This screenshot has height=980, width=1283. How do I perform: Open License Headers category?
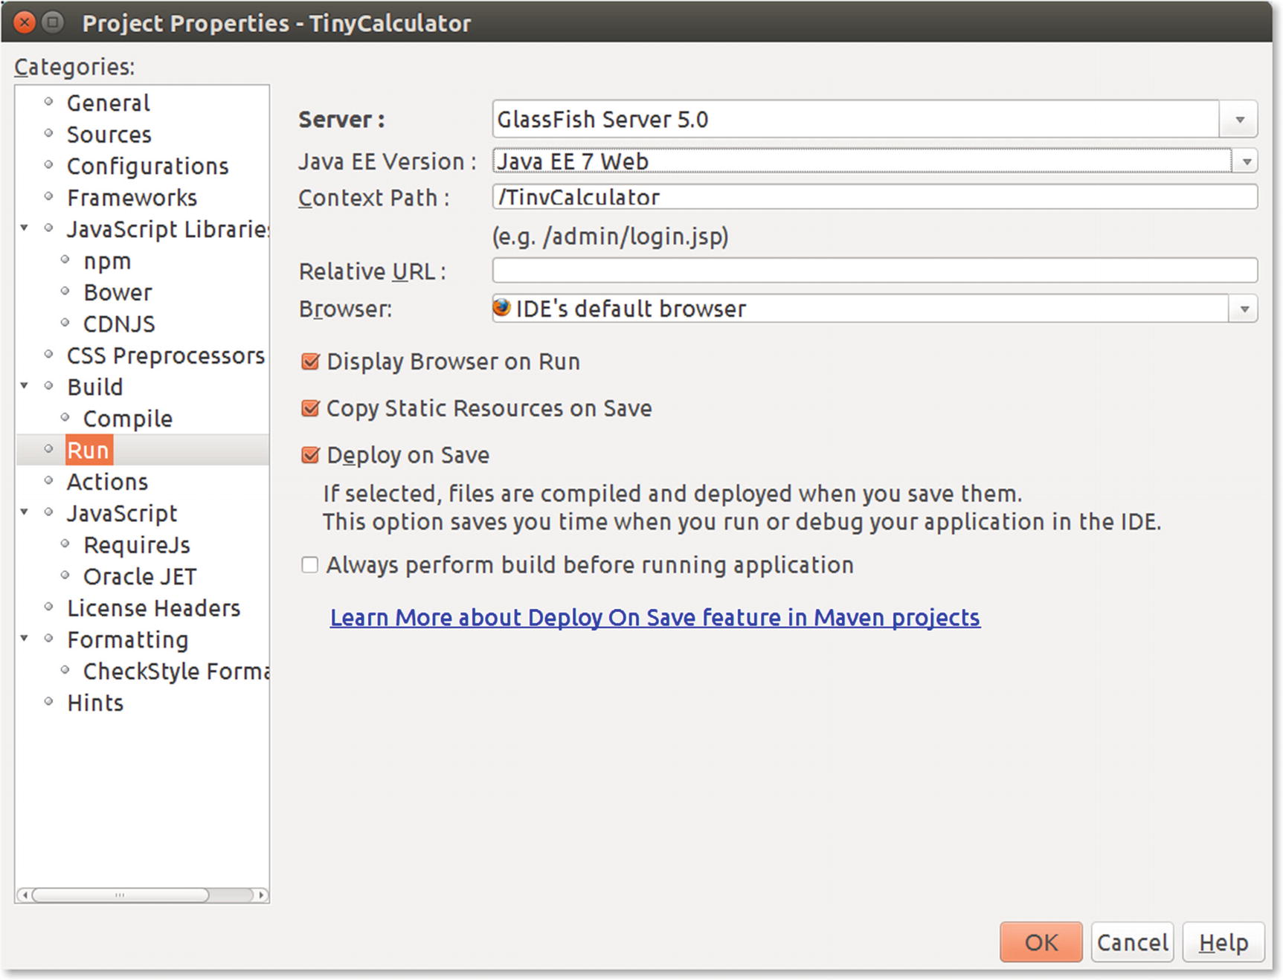(x=153, y=608)
